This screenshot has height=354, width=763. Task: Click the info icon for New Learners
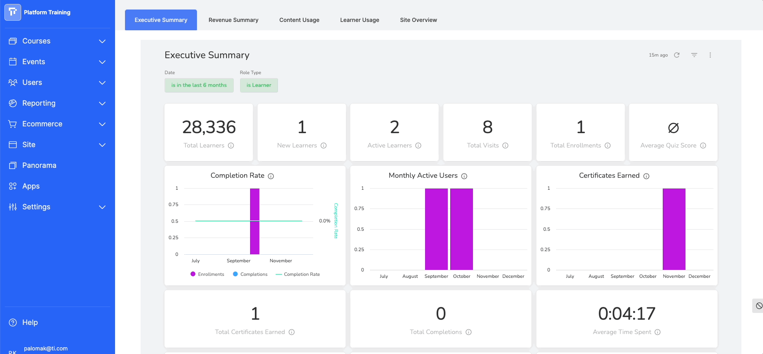pos(324,146)
